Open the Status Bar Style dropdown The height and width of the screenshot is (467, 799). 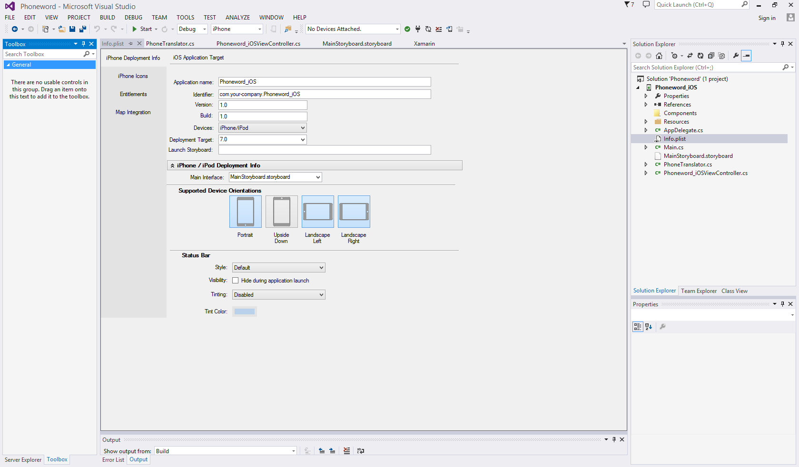278,268
